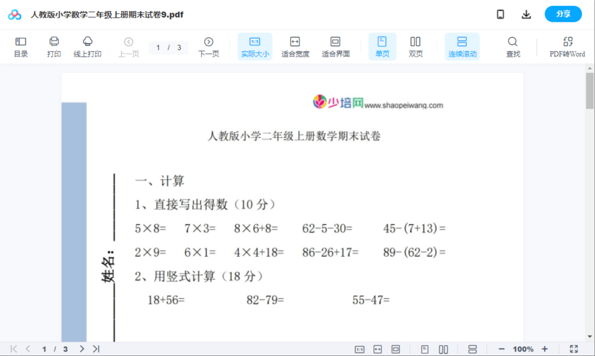Click the 打印 print icon
Image resolution: width=595 pixels, height=356 pixels.
click(x=54, y=46)
